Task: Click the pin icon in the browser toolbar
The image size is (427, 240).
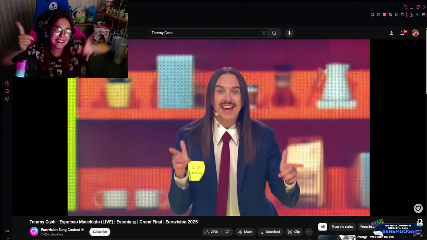Action: click(x=373, y=15)
